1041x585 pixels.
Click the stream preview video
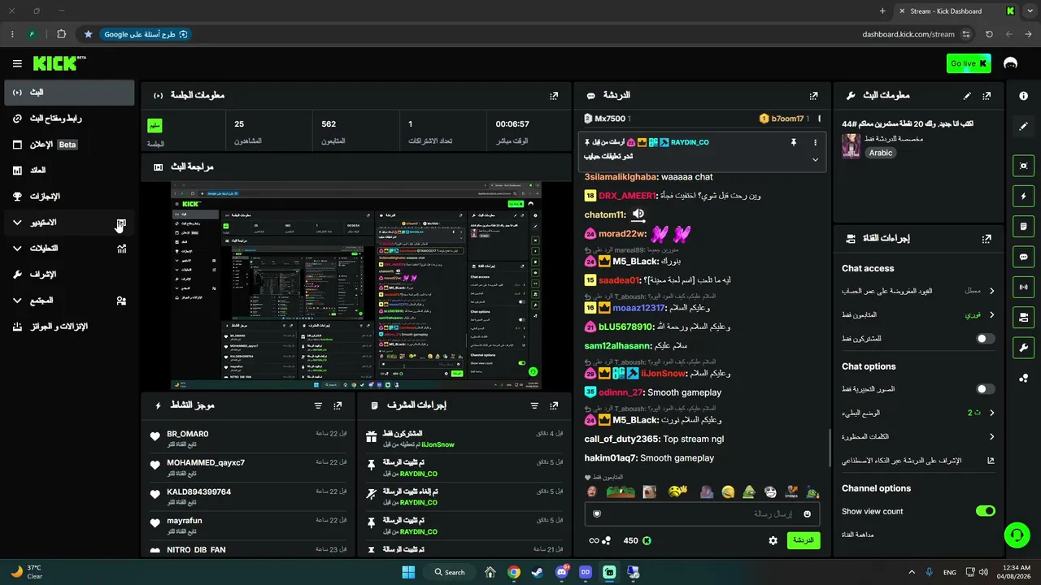click(356, 285)
